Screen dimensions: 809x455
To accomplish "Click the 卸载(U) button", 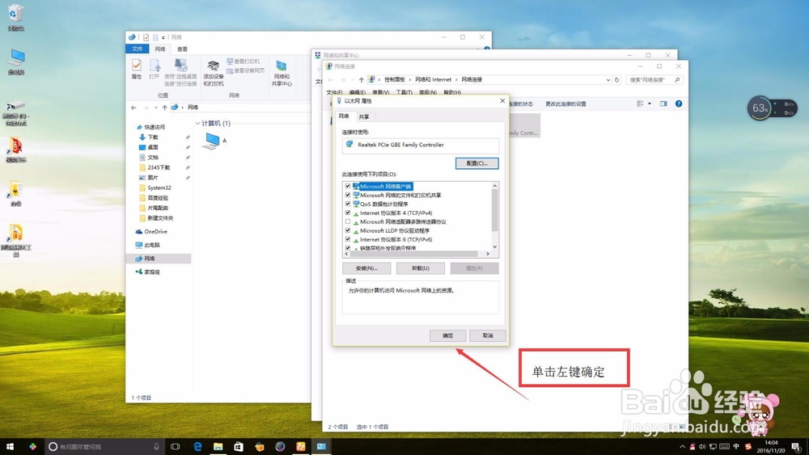I will [x=421, y=268].
